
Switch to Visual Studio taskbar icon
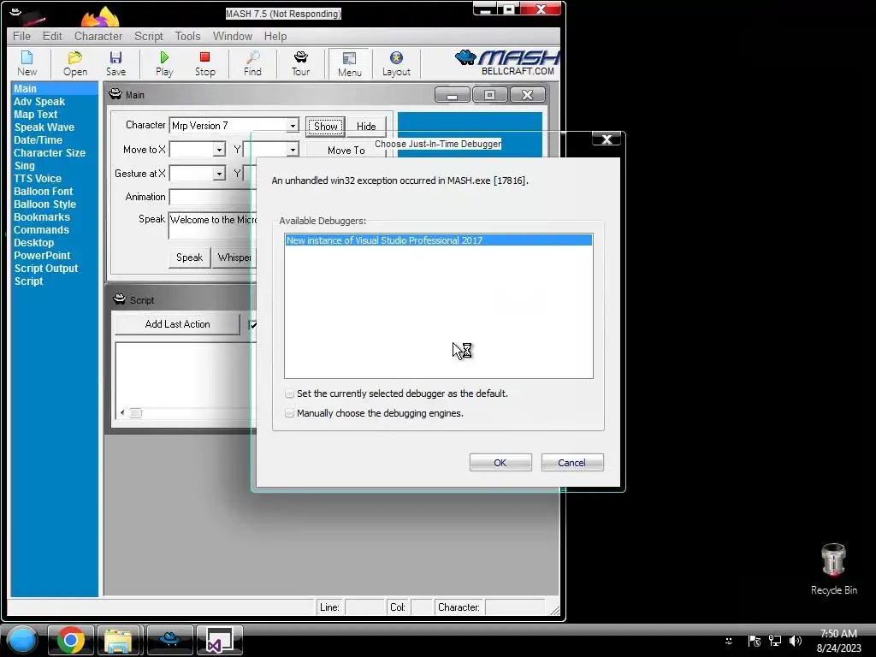click(x=219, y=640)
